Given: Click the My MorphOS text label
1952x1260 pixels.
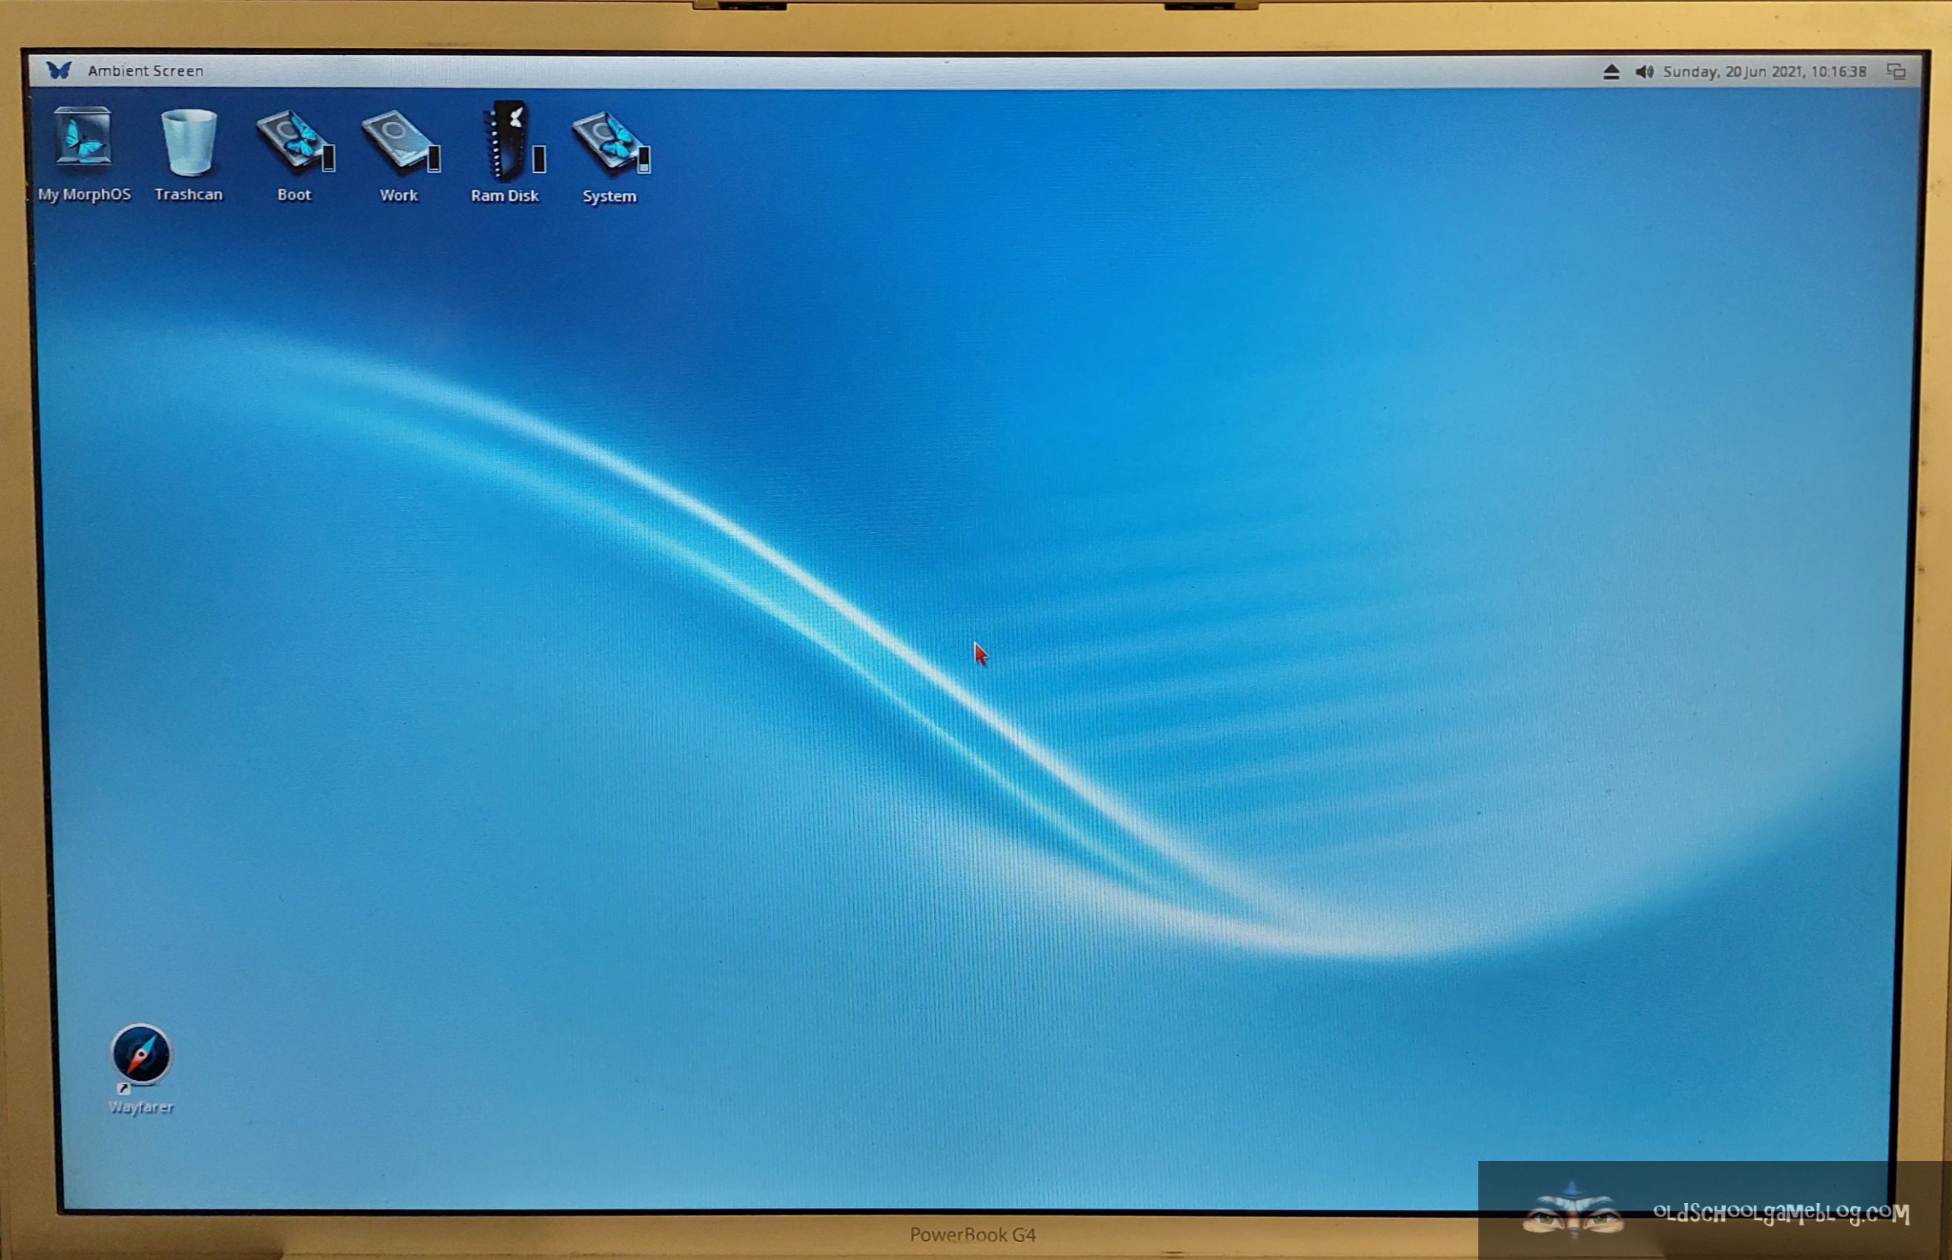Looking at the screenshot, I should 84,195.
